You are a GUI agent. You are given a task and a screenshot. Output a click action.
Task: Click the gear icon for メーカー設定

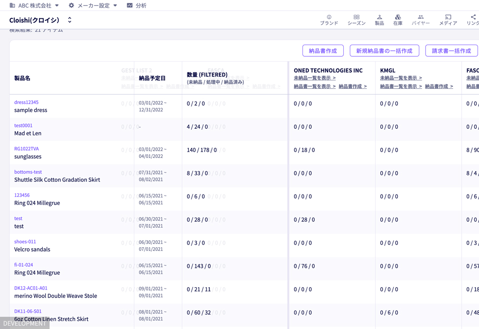(x=71, y=5)
